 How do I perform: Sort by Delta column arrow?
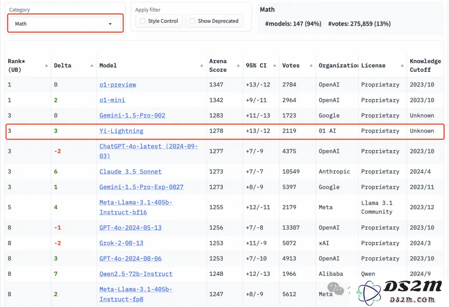tap(92, 66)
